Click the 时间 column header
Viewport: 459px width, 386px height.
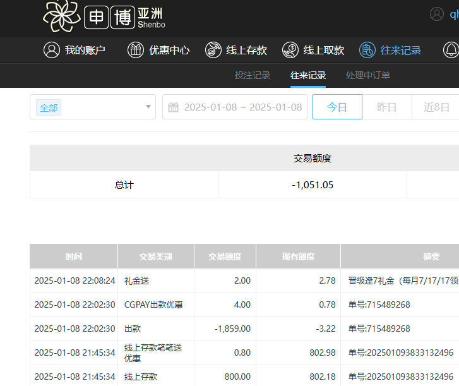point(74,256)
